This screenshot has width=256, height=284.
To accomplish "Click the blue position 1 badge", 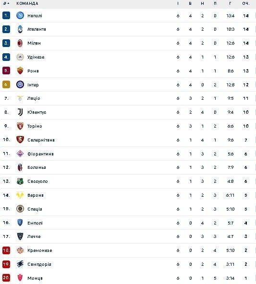I will click(6, 15).
